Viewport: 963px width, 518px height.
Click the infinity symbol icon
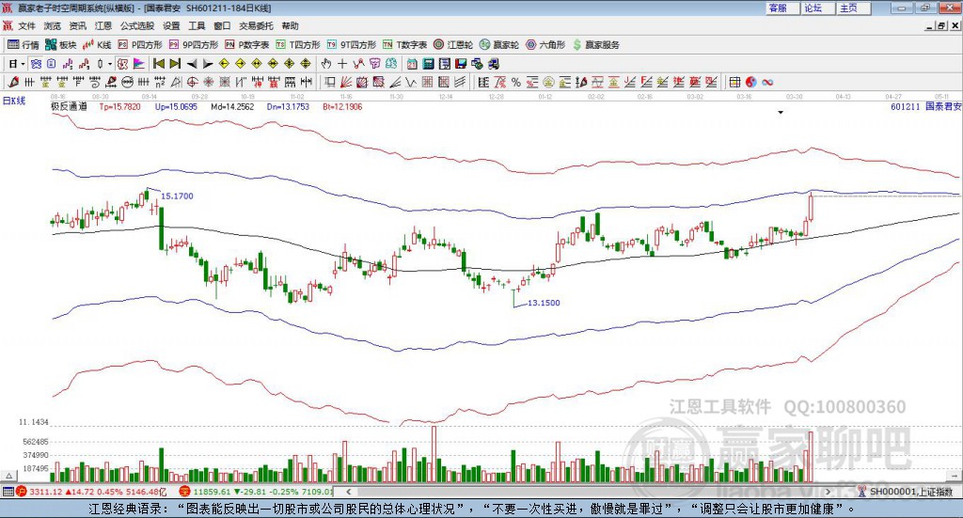tap(767, 82)
